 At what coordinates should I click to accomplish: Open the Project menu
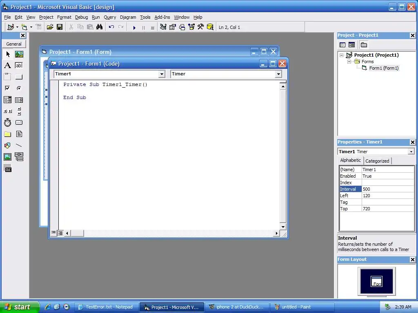coord(46,17)
